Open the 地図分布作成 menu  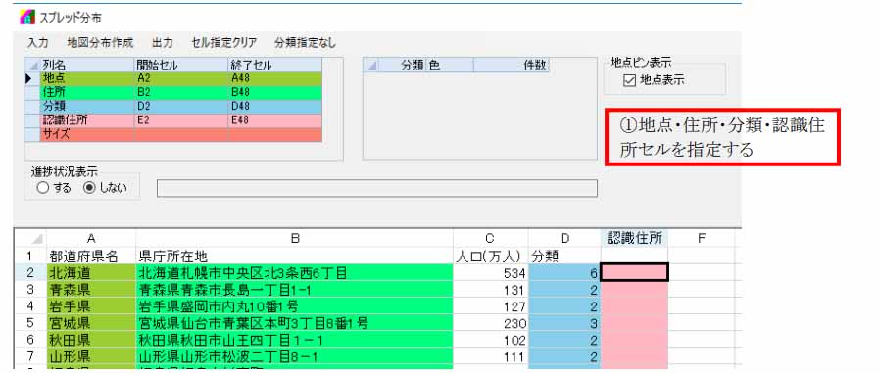[x=100, y=43]
